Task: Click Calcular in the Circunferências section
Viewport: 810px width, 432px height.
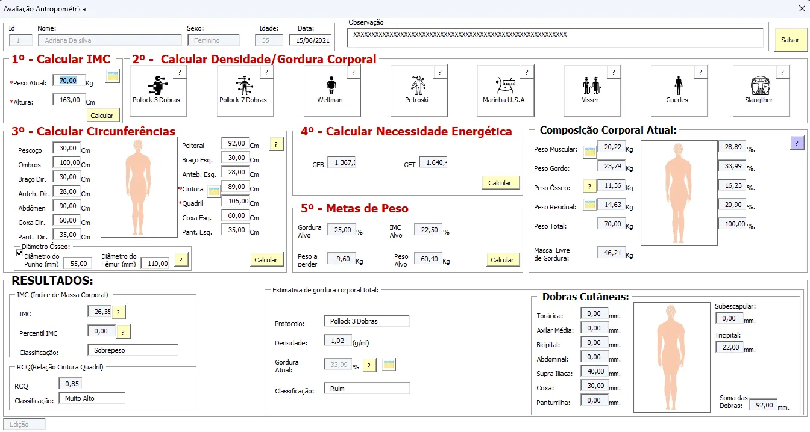Action: 266,260
